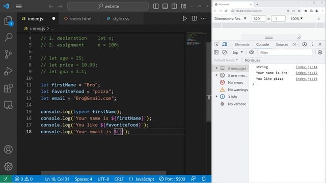Open the Source Control view
The image size is (326, 183).
8,54
